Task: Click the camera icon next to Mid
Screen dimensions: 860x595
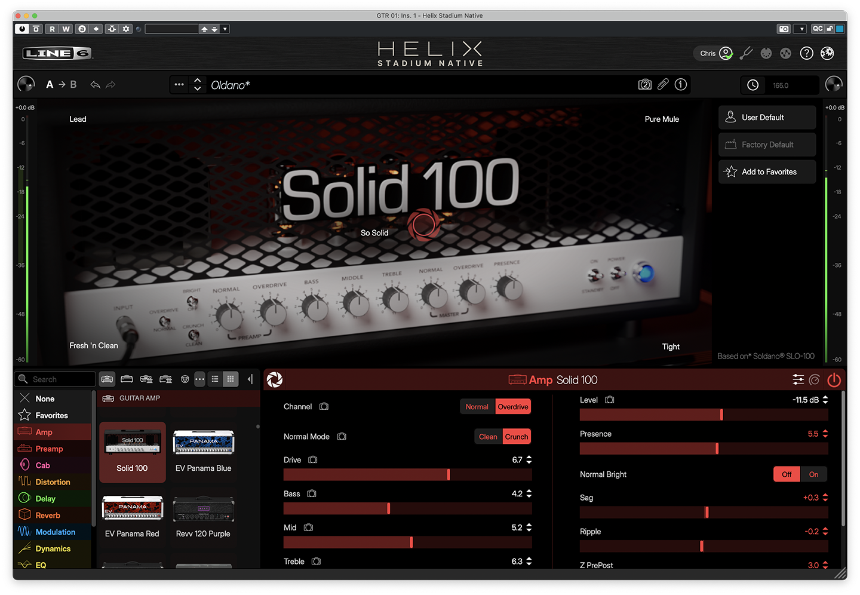Action: tap(308, 527)
